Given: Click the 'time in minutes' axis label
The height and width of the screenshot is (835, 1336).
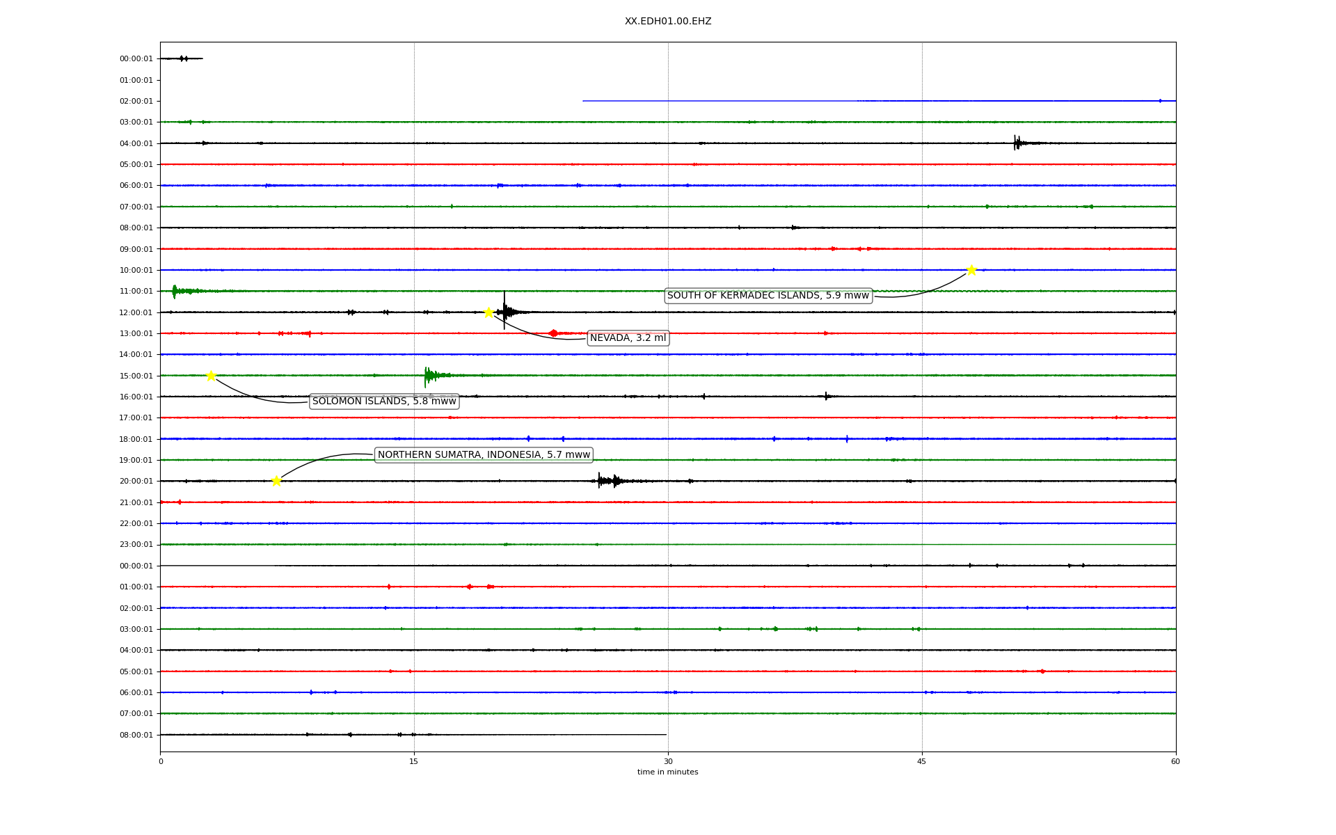Looking at the screenshot, I should click(668, 772).
